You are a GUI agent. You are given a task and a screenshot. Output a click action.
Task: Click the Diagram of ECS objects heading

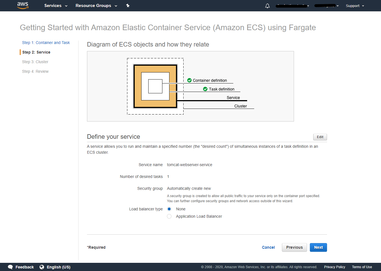click(x=148, y=45)
